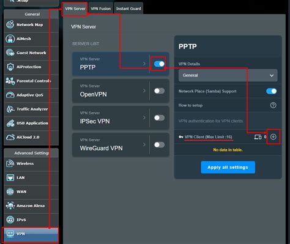Click the Adaptive QoS label
The image size is (290, 244).
coord(30,95)
